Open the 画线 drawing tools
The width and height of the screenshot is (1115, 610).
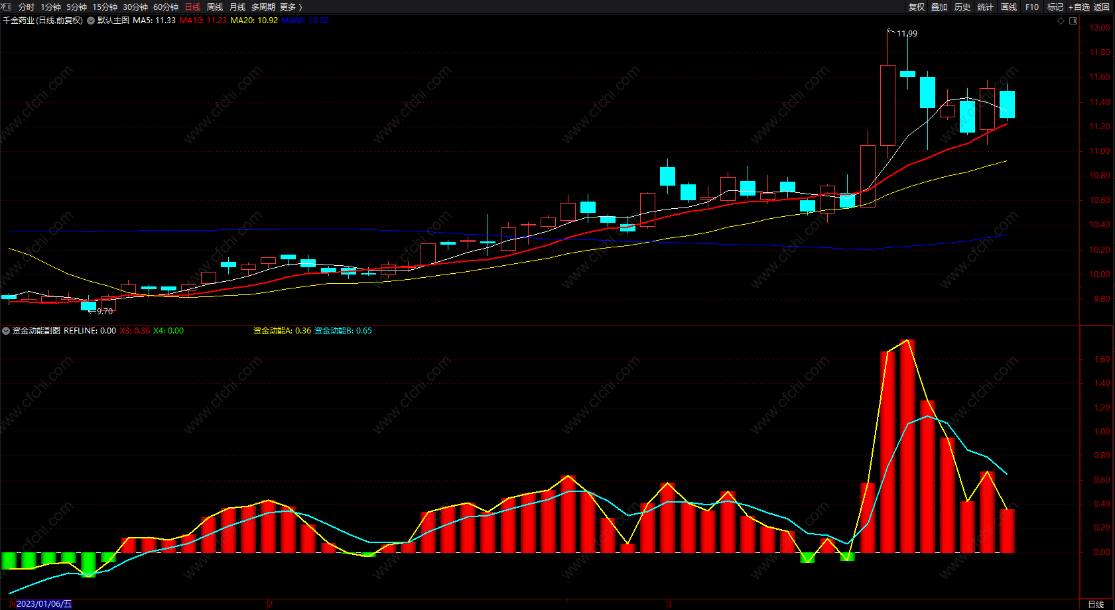(1009, 7)
